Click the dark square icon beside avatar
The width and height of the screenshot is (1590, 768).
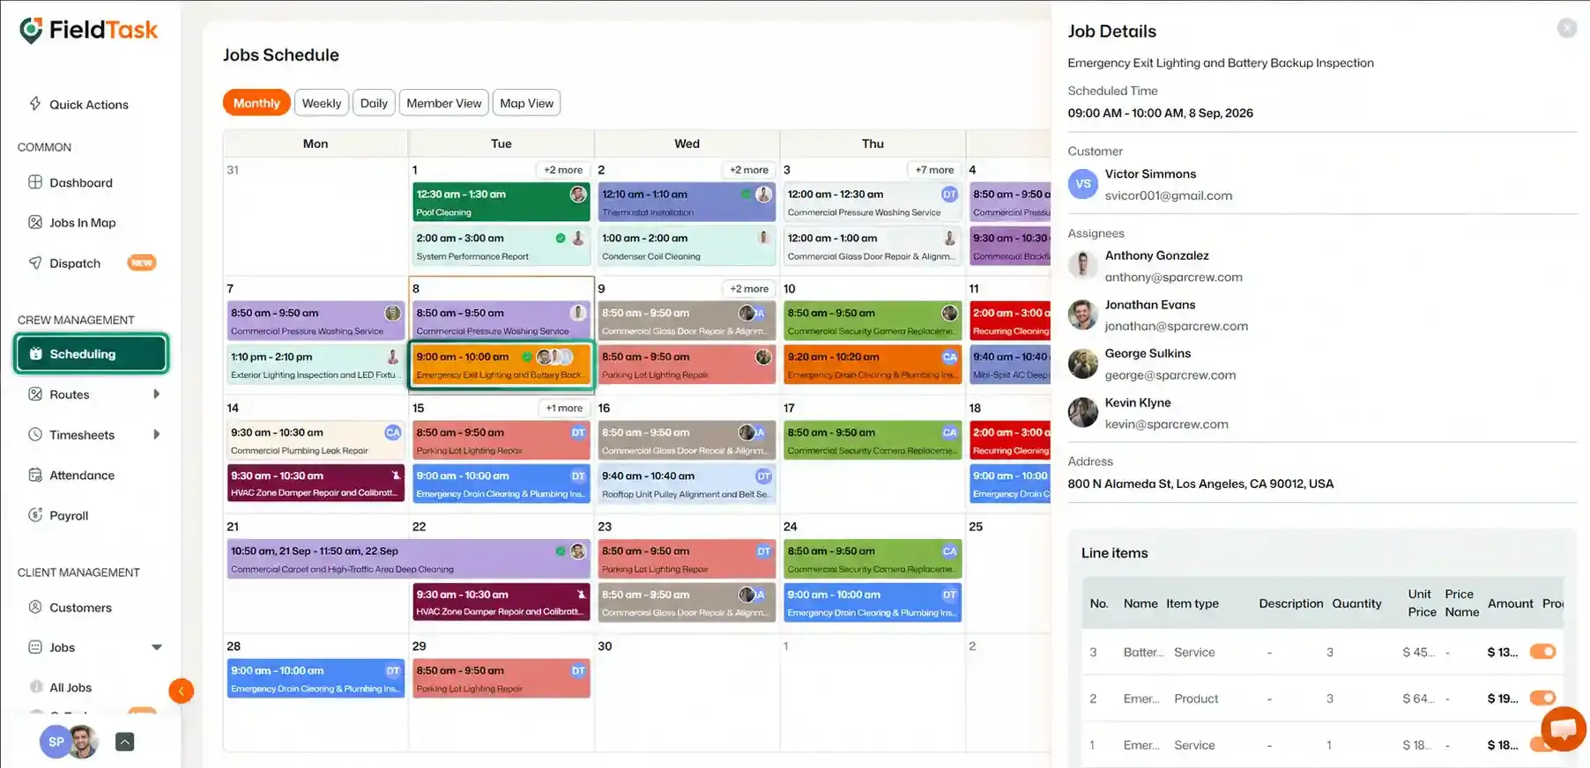125,742
